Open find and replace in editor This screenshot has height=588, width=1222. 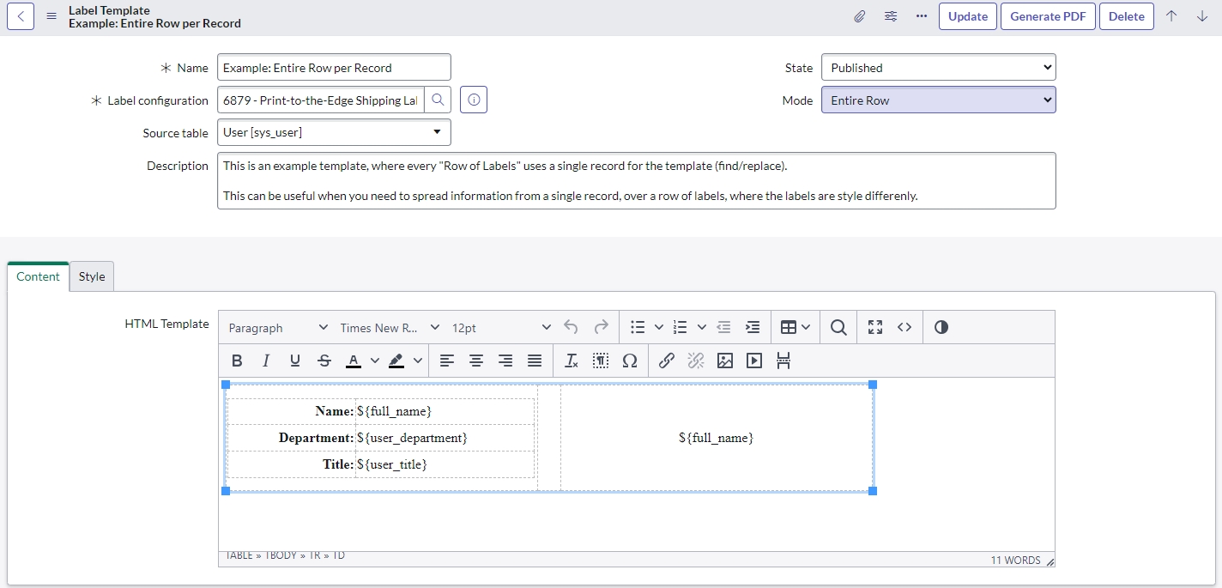tap(838, 327)
